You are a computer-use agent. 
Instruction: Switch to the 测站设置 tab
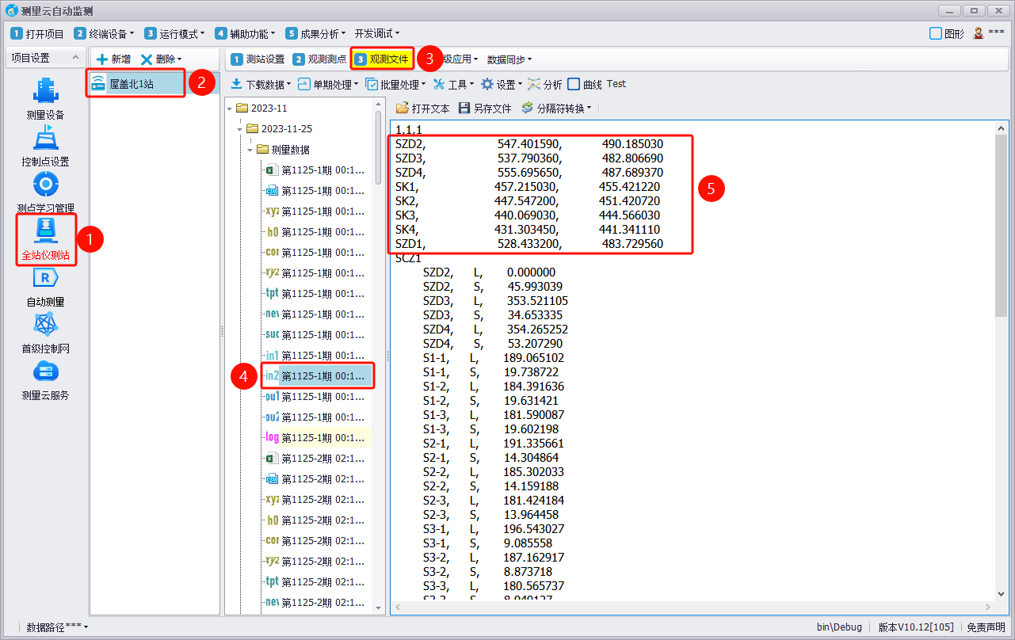[258, 59]
